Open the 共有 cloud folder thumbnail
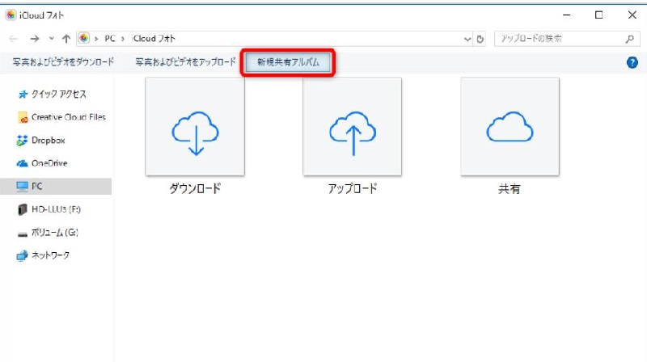Viewport: 647px width, 362px height. [510, 127]
